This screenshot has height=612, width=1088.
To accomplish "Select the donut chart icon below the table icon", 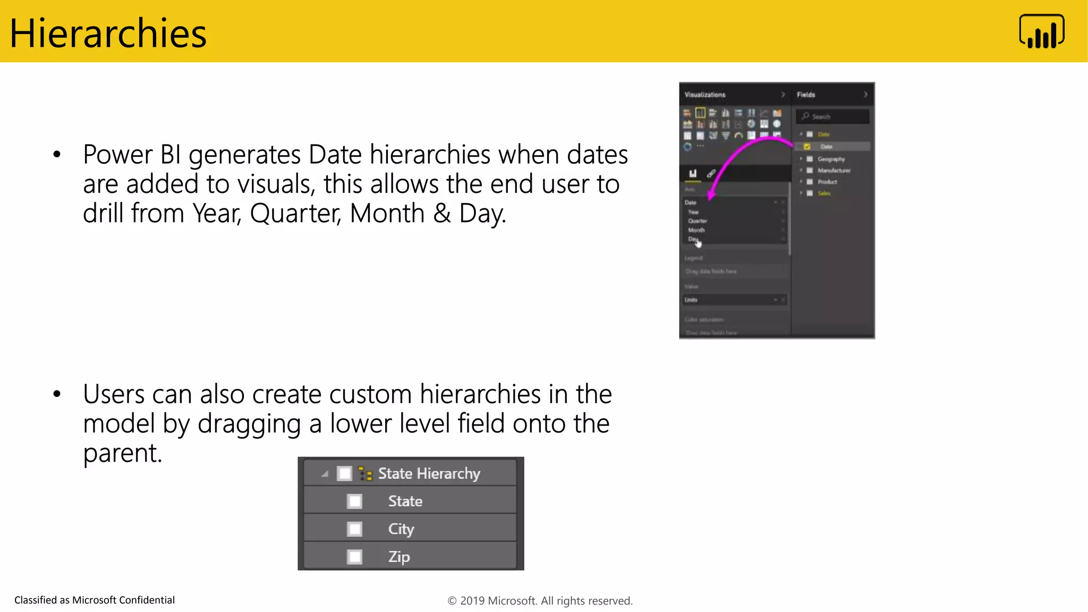I will [687, 147].
